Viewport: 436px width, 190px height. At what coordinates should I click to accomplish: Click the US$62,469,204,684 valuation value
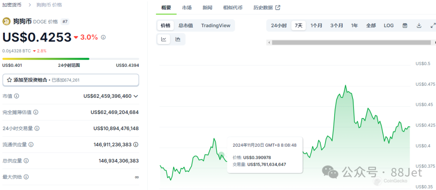[115, 112]
